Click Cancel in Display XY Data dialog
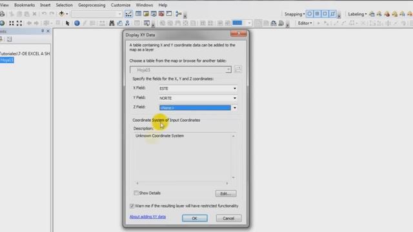Viewport: 413px width, 232px height. click(x=228, y=218)
